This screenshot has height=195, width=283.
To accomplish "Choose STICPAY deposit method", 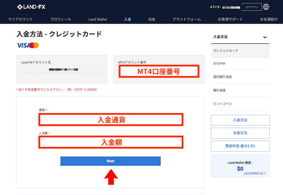I will (240, 63).
